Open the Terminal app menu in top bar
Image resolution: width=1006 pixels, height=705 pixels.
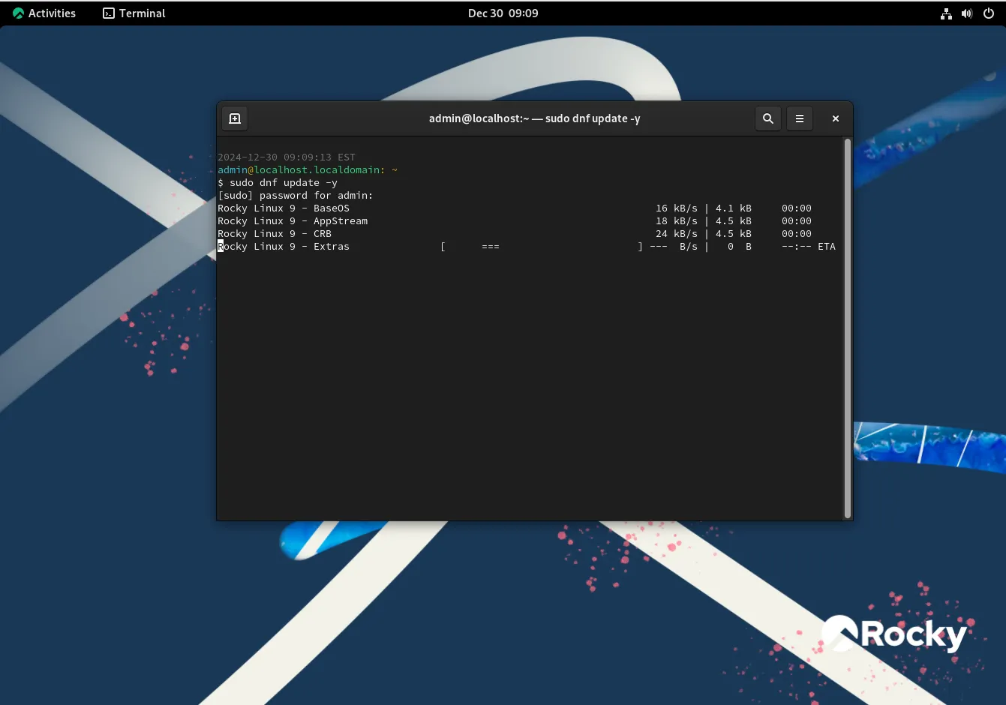point(134,13)
